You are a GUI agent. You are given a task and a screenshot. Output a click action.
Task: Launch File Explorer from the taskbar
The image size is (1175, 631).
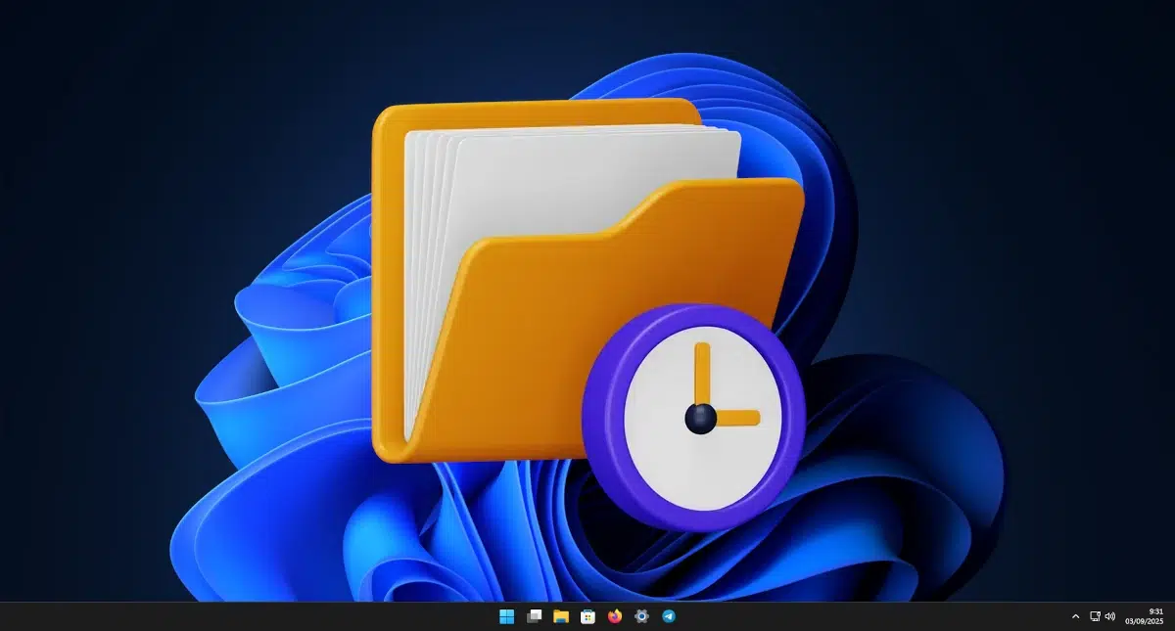click(x=561, y=616)
